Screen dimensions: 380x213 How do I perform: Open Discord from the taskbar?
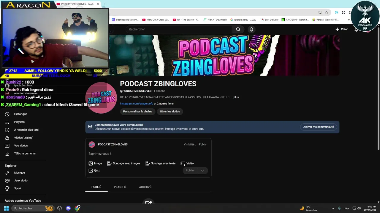point(68,208)
